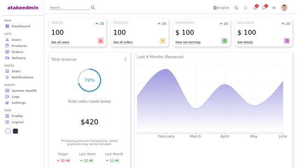Open Total revenue three-dot menu
The height and width of the screenshot is (168, 299).
pos(125,59)
